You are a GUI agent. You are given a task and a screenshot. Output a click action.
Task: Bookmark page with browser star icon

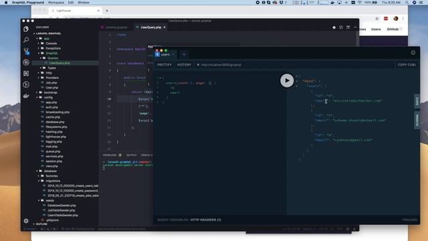click(377, 19)
